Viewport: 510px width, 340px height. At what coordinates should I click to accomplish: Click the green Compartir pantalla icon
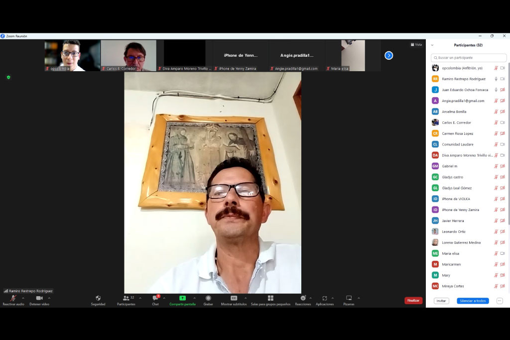click(x=182, y=298)
